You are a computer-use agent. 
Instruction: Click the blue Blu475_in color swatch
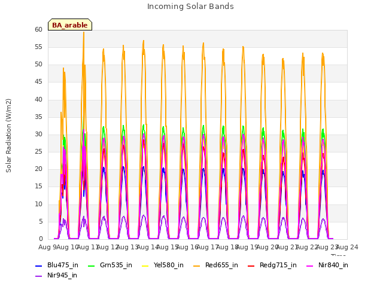point(38,265)
